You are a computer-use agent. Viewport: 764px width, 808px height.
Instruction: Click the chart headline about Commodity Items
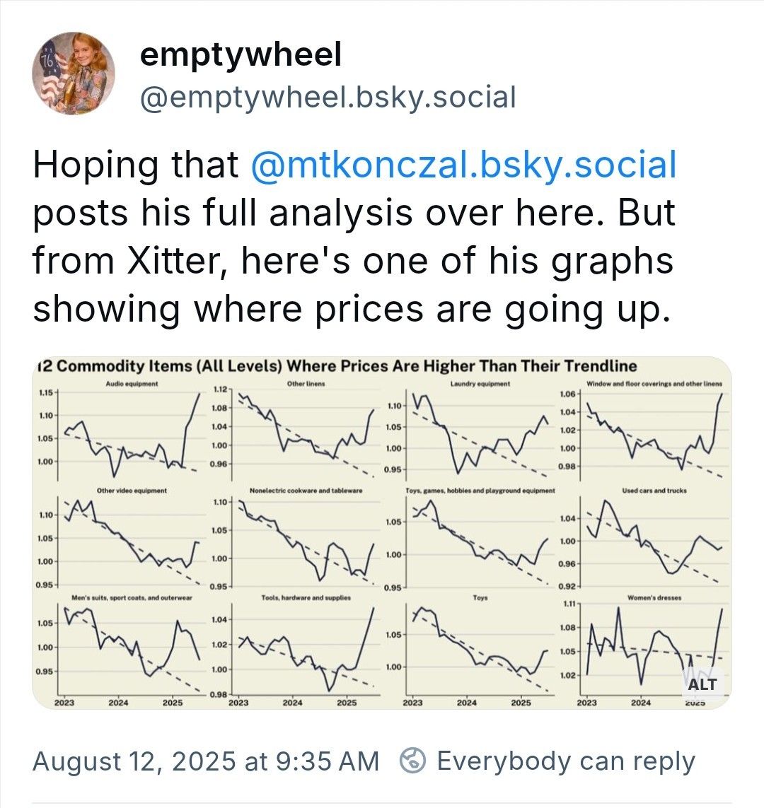coord(336,366)
